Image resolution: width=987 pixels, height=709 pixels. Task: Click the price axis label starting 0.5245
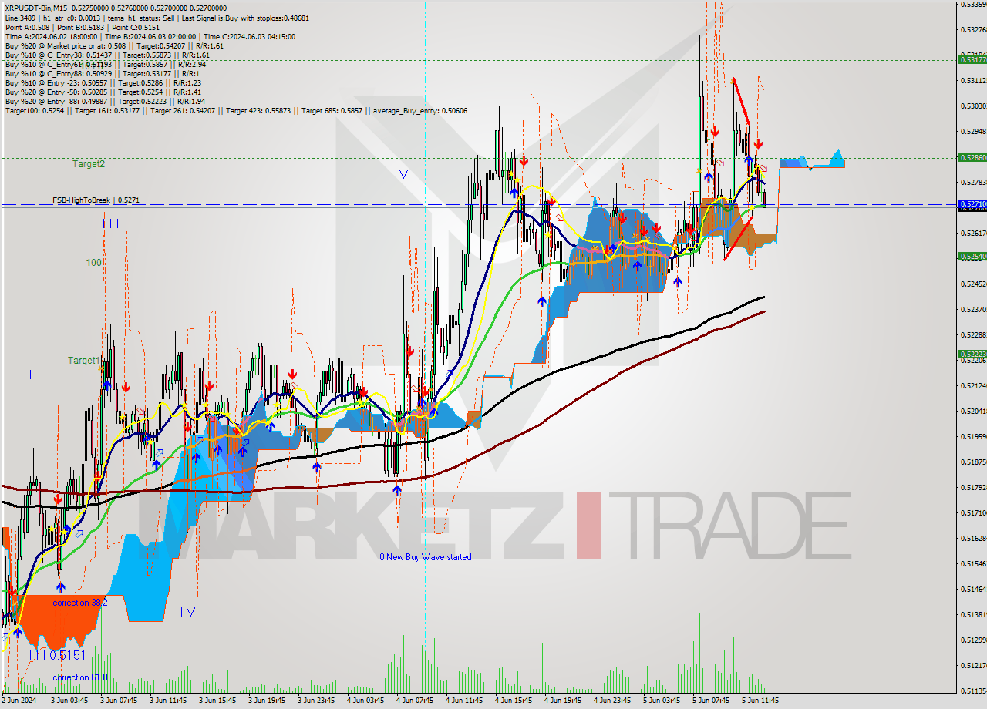972,284
